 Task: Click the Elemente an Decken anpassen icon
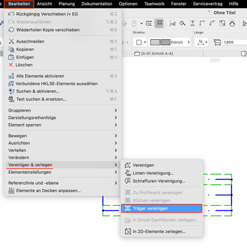(11, 190)
